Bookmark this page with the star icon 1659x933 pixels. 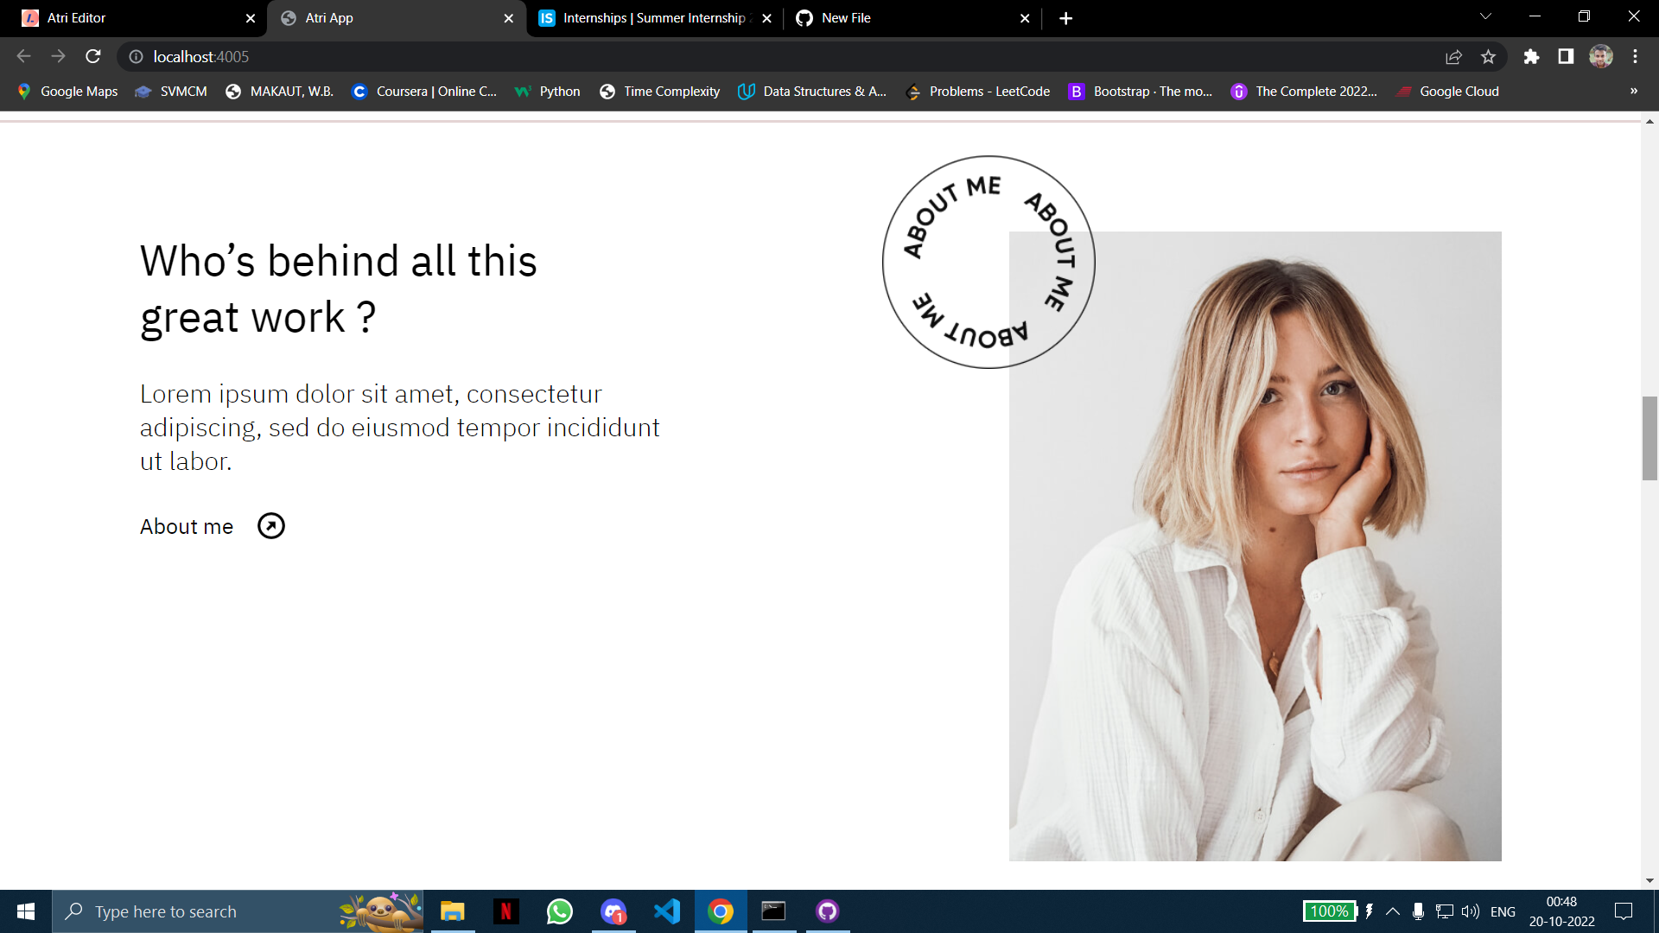1488,57
